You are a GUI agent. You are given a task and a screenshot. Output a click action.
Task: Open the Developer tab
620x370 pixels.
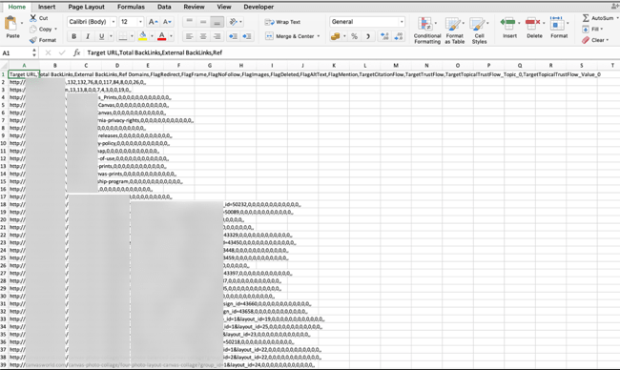point(258,7)
